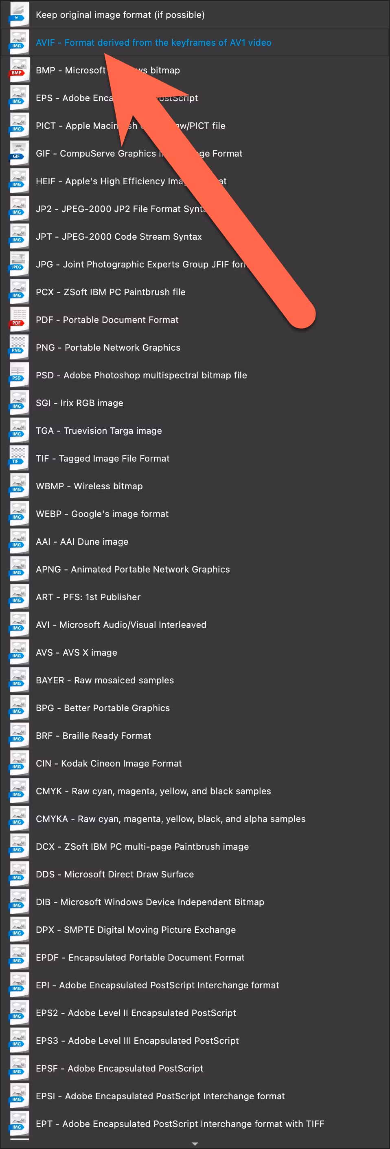Viewport: 390px width, 1149px height.
Task: Pick 'WBMP - Wireless bitmap'
Action: tap(195, 486)
